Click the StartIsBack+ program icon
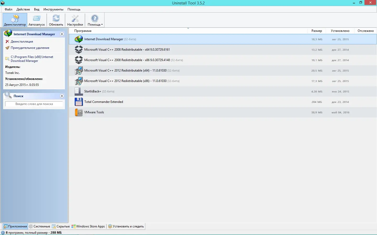This screenshot has height=235, width=377. click(x=78, y=91)
